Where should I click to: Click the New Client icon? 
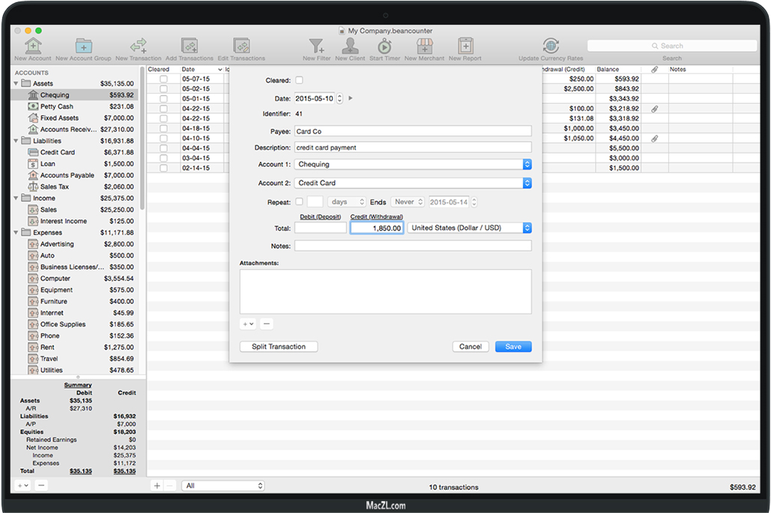(x=350, y=46)
